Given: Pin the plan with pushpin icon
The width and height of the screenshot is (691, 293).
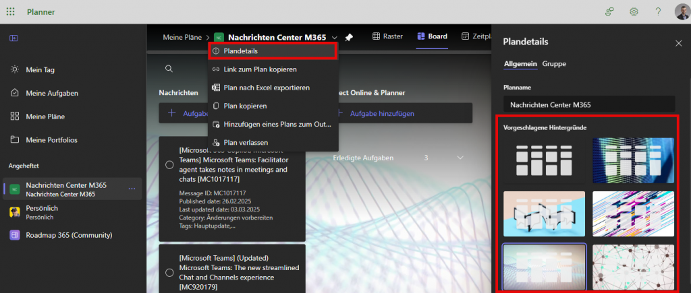Looking at the screenshot, I should pos(349,37).
